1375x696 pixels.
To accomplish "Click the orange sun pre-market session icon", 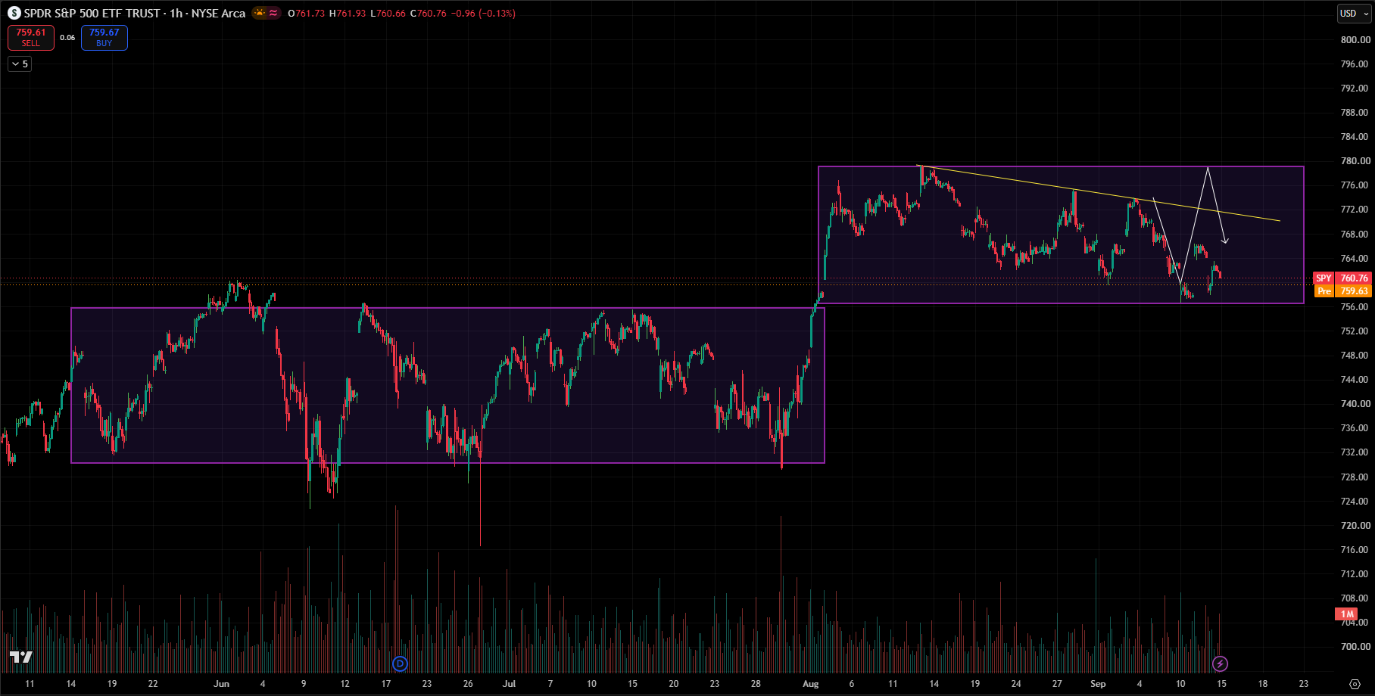I will pos(260,13).
